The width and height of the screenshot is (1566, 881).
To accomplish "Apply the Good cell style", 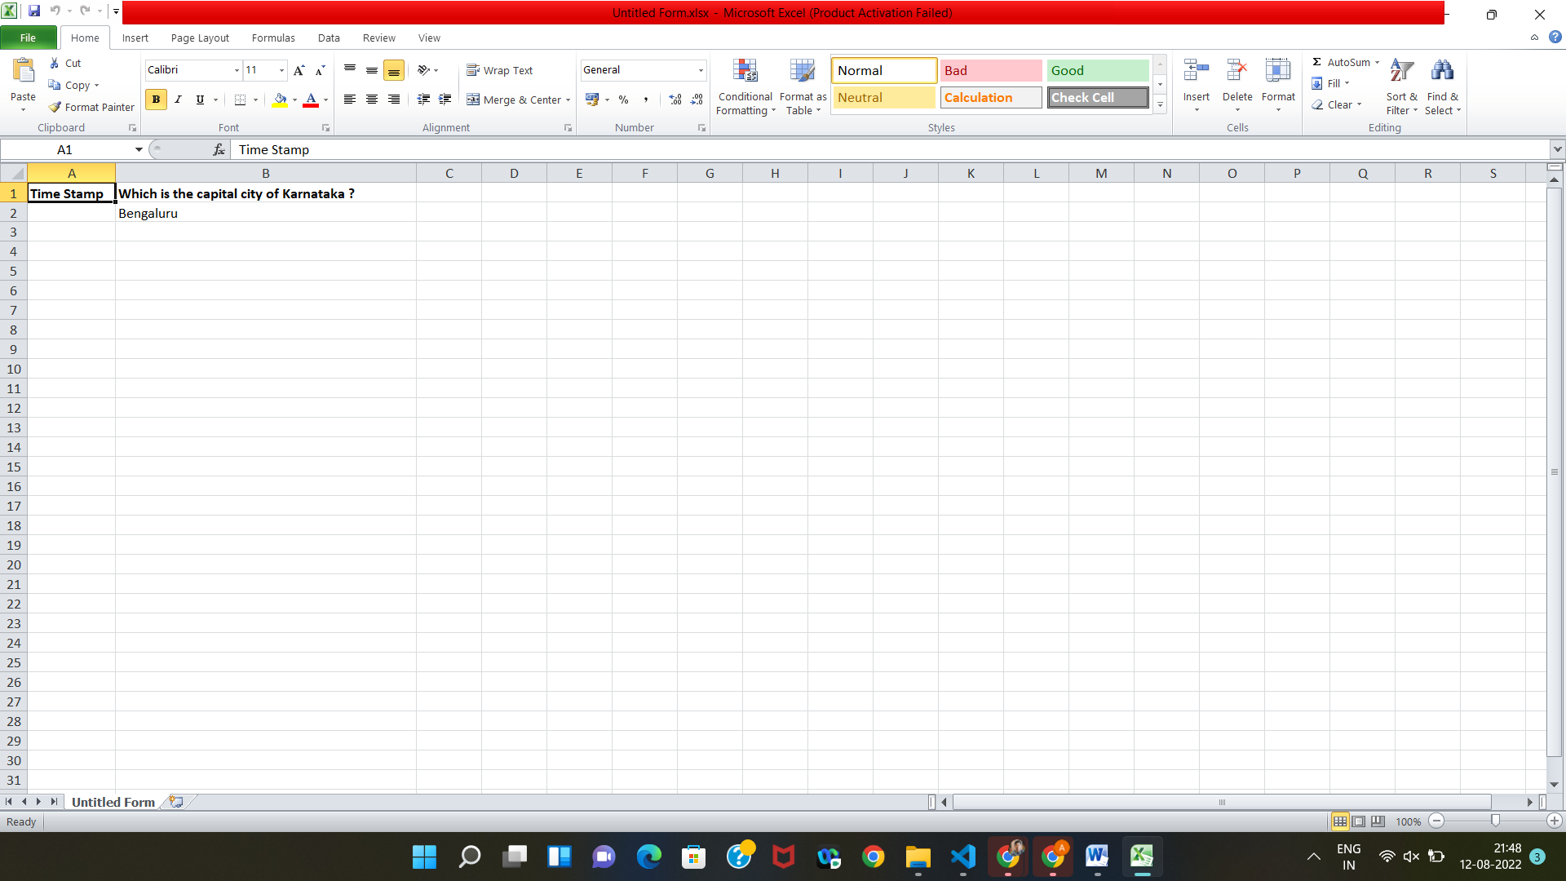I will click(x=1097, y=70).
